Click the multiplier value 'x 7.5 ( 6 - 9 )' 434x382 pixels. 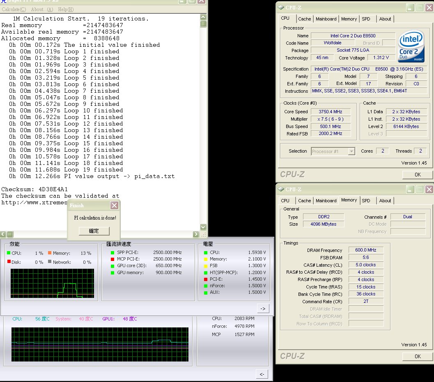[x=331, y=119]
